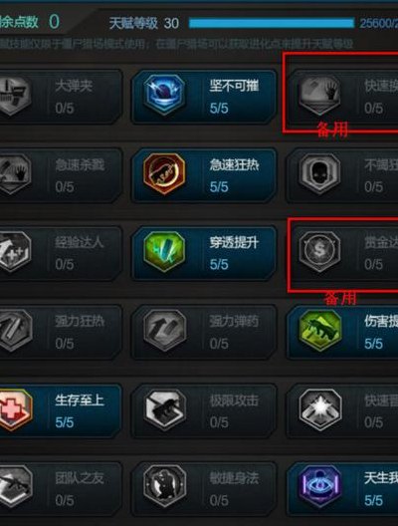Select the 大弹夹 talent card

click(61, 97)
